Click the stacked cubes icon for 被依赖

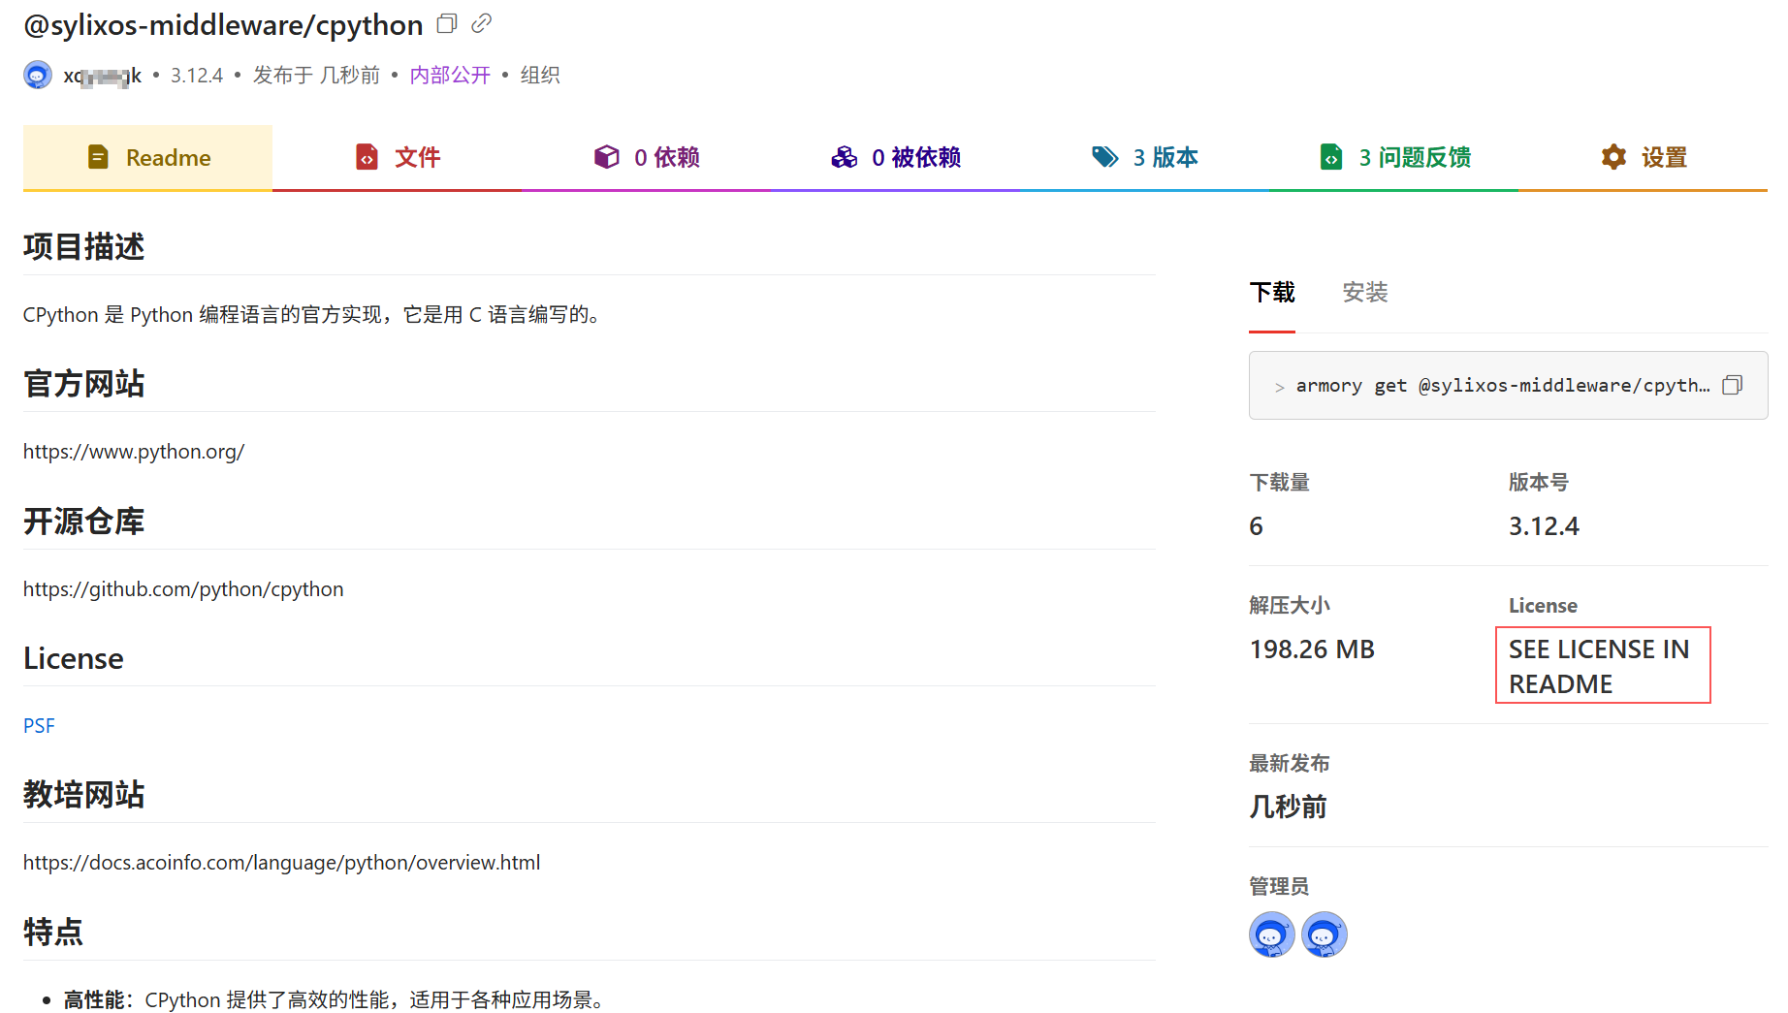click(845, 157)
